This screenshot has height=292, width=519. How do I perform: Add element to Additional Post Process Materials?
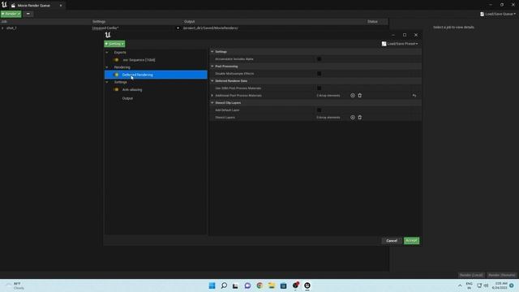[353, 96]
